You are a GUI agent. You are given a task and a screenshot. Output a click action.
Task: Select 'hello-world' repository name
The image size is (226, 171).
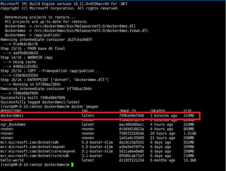coord(12,160)
